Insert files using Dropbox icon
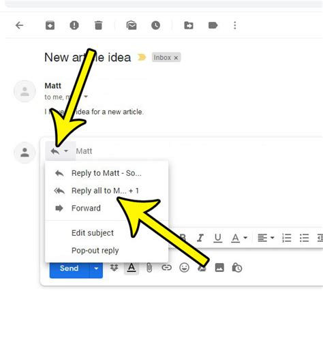 point(114,268)
